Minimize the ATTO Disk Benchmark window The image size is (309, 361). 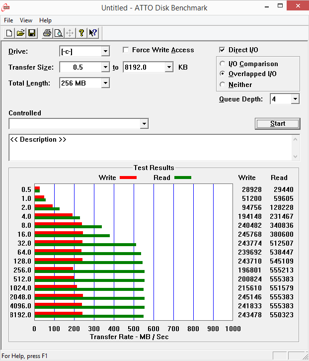[267, 6]
